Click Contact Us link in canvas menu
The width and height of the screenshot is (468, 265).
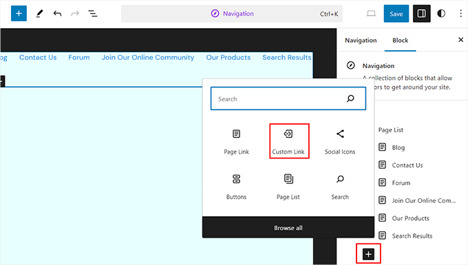coord(38,57)
